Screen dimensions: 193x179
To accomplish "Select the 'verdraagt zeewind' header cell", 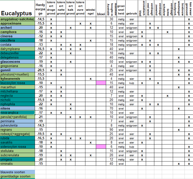I will pyautogui.click(x=158, y=8).
